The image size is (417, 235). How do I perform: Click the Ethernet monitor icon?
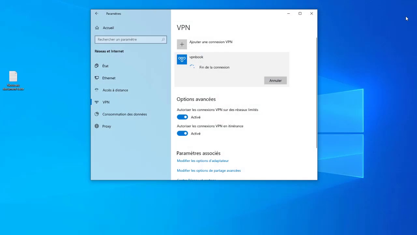tap(97, 78)
